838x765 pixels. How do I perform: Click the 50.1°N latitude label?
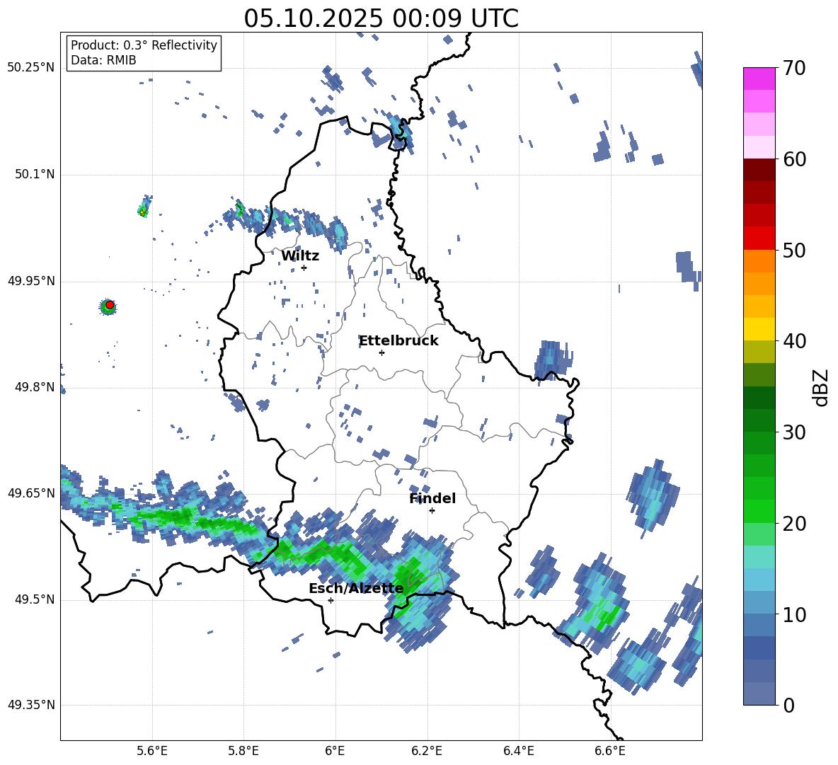click(34, 174)
